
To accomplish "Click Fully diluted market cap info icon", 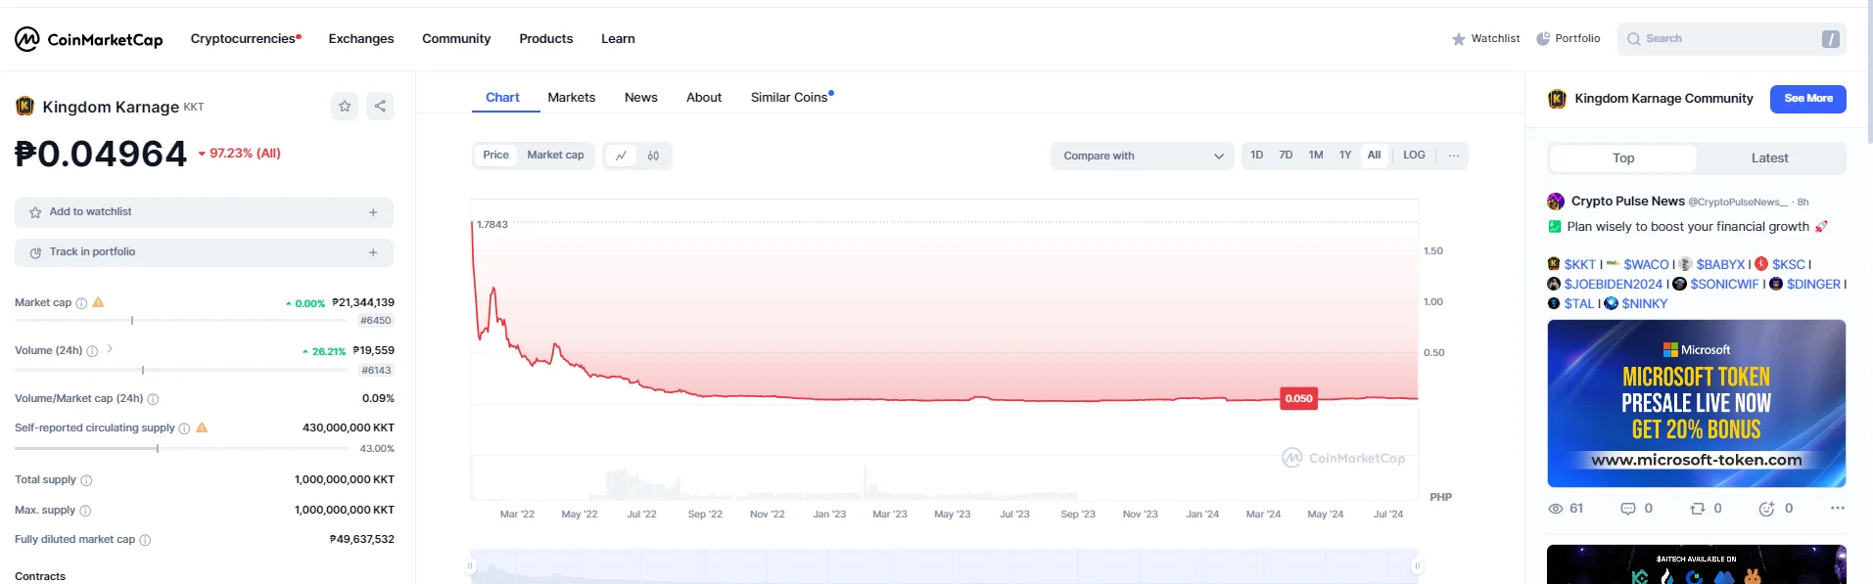I will pyautogui.click(x=145, y=540).
